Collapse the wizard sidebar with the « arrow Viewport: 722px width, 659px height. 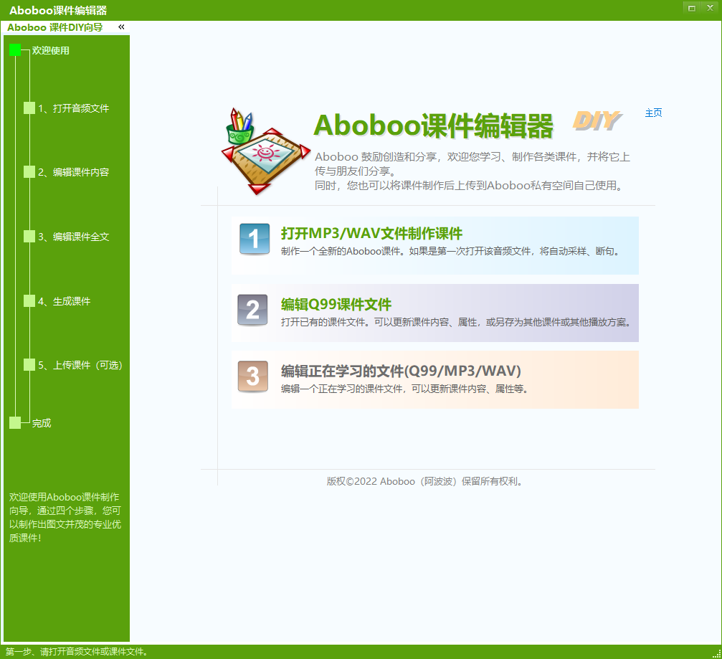point(121,27)
